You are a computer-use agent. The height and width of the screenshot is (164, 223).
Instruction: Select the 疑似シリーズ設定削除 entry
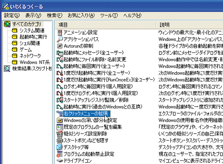point(85,134)
